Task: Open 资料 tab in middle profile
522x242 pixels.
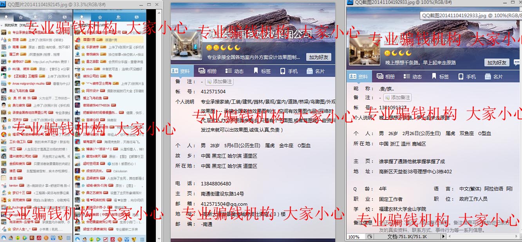Action: pyautogui.click(x=182, y=71)
